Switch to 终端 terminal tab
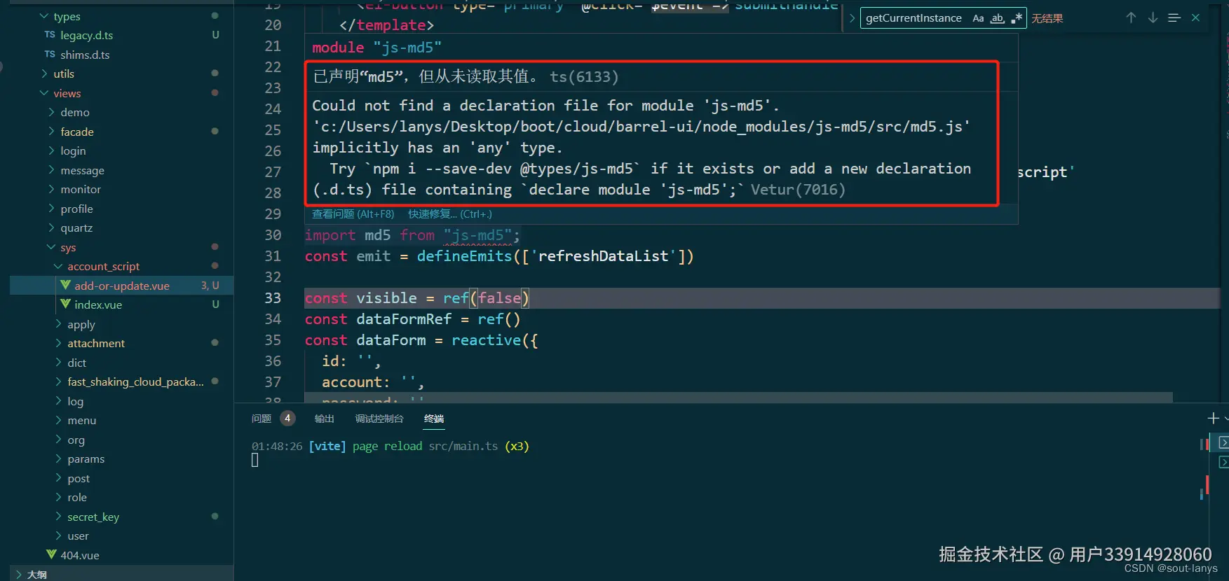The image size is (1229, 581). pos(434,419)
